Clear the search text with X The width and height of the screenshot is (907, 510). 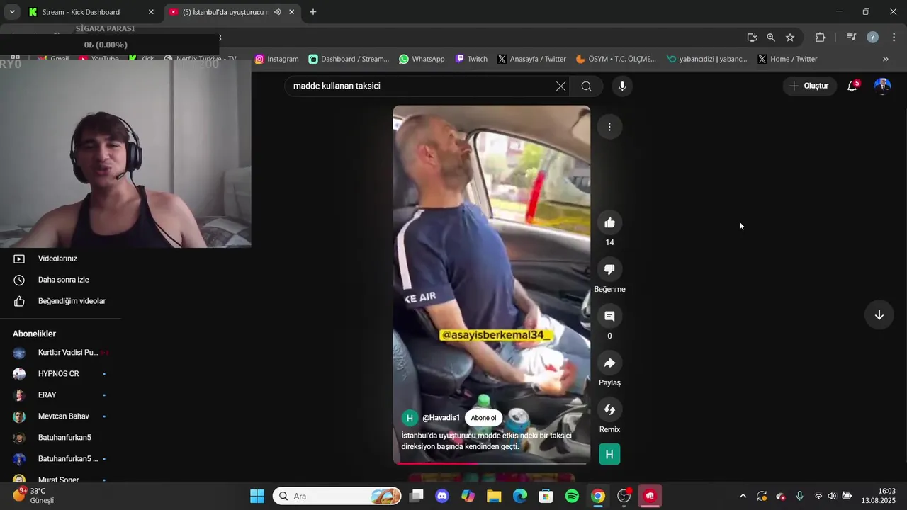(x=560, y=86)
